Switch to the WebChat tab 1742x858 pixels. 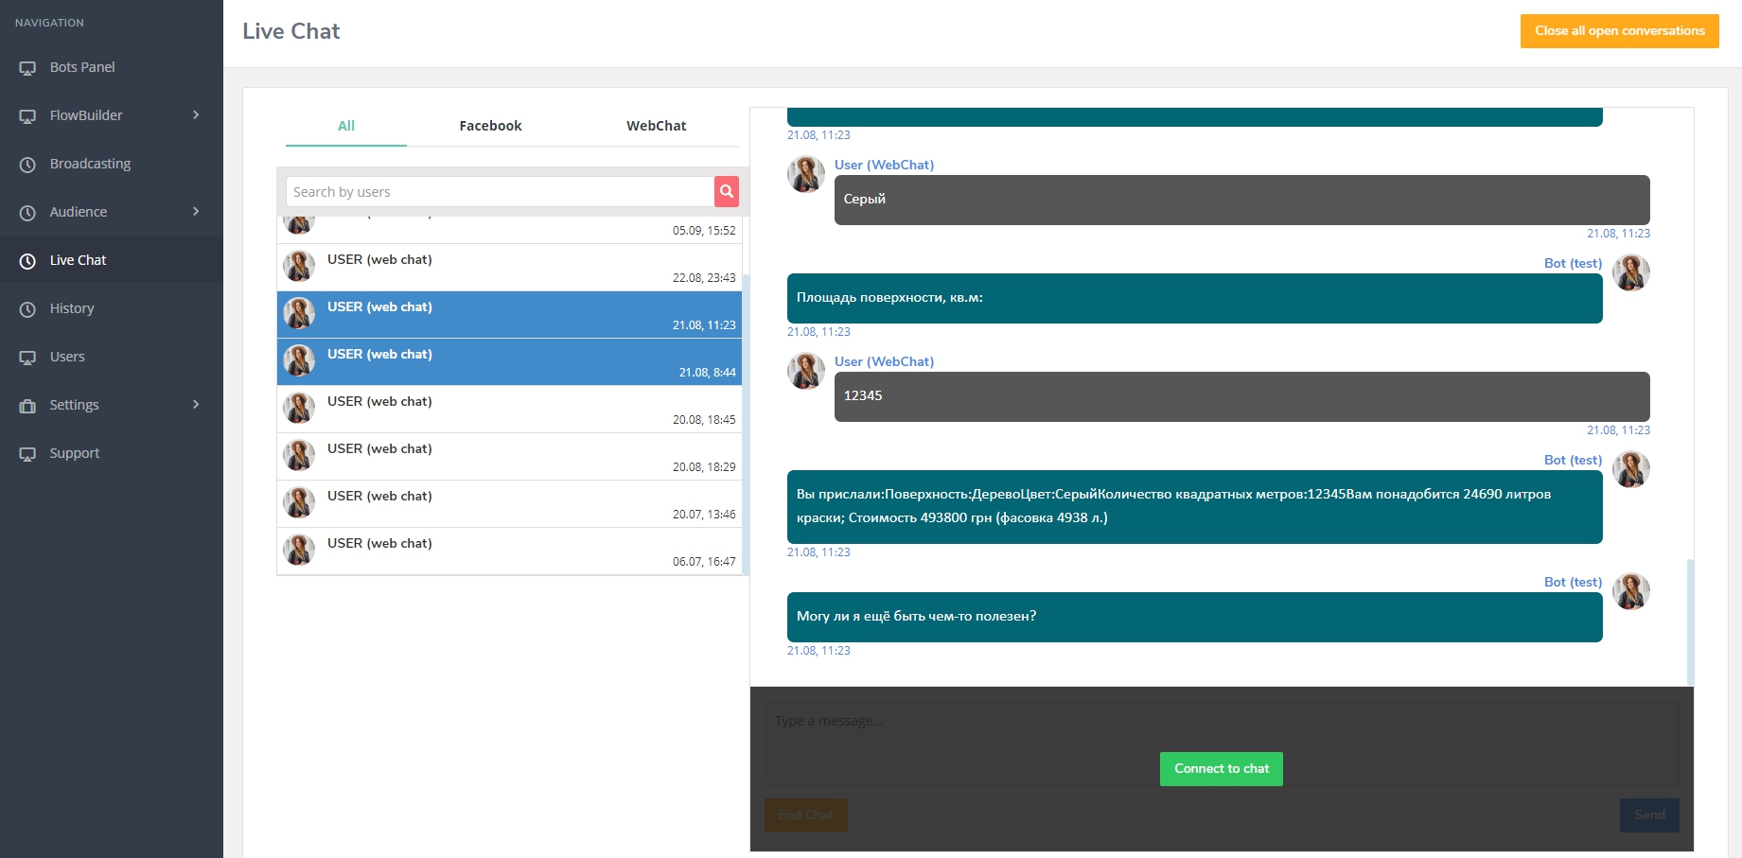(656, 126)
